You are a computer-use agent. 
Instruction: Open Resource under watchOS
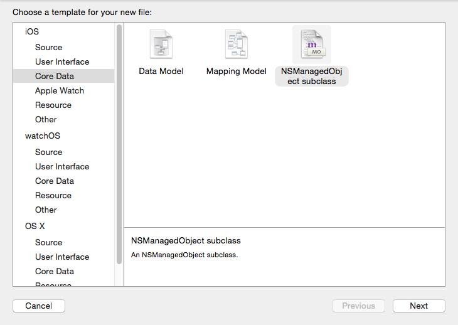[x=53, y=195]
